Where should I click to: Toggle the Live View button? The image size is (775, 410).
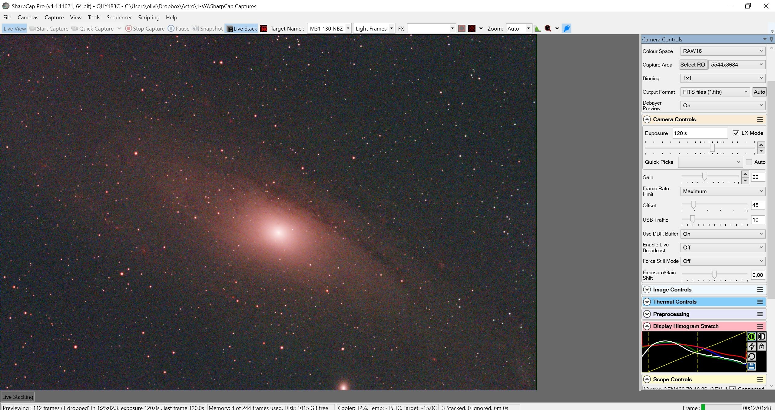(x=15, y=28)
